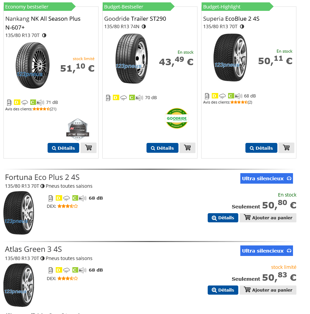Screen dimensions: 310x314
Task: View Détails of Superia EcoBlue 2 4S
Action: 261,148
